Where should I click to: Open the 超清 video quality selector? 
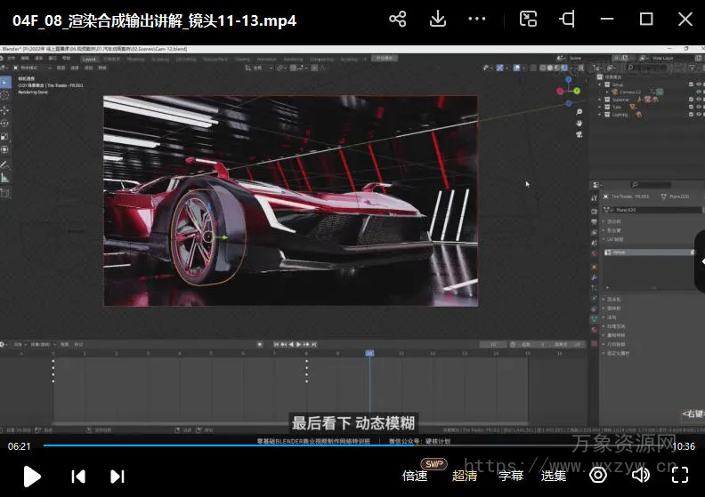pyautogui.click(x=465, y=476)
